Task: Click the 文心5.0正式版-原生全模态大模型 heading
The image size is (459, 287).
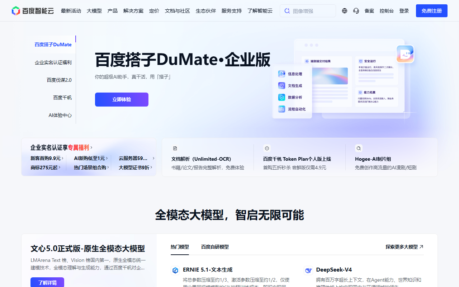Action: point(88,248)
